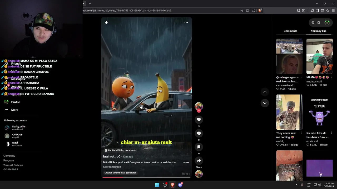Open the 'They never saw me coming' video thumbnail
Image resolution: width=337 pixels, height=189 pixels.
tap(289, 112)
